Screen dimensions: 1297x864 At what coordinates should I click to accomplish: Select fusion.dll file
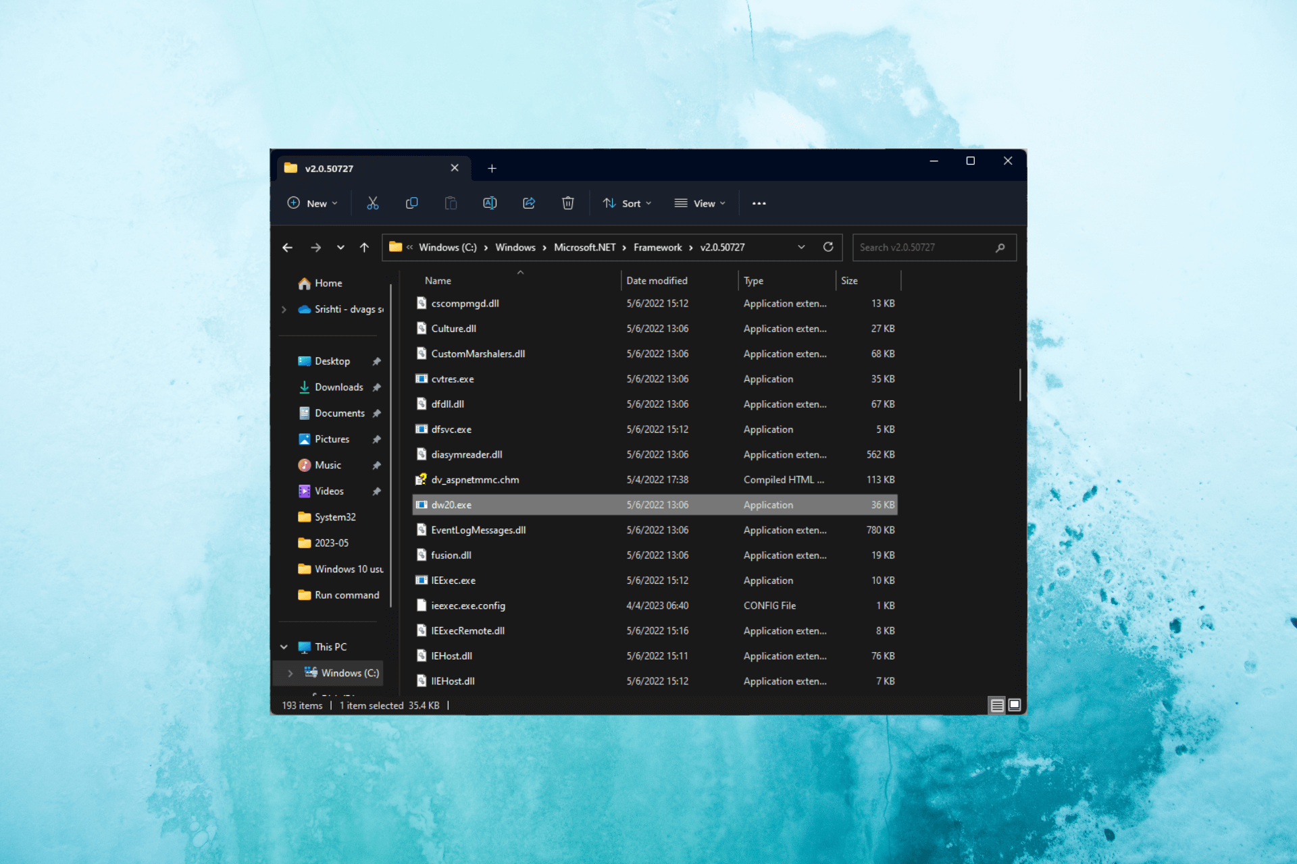tap(655, 556)
